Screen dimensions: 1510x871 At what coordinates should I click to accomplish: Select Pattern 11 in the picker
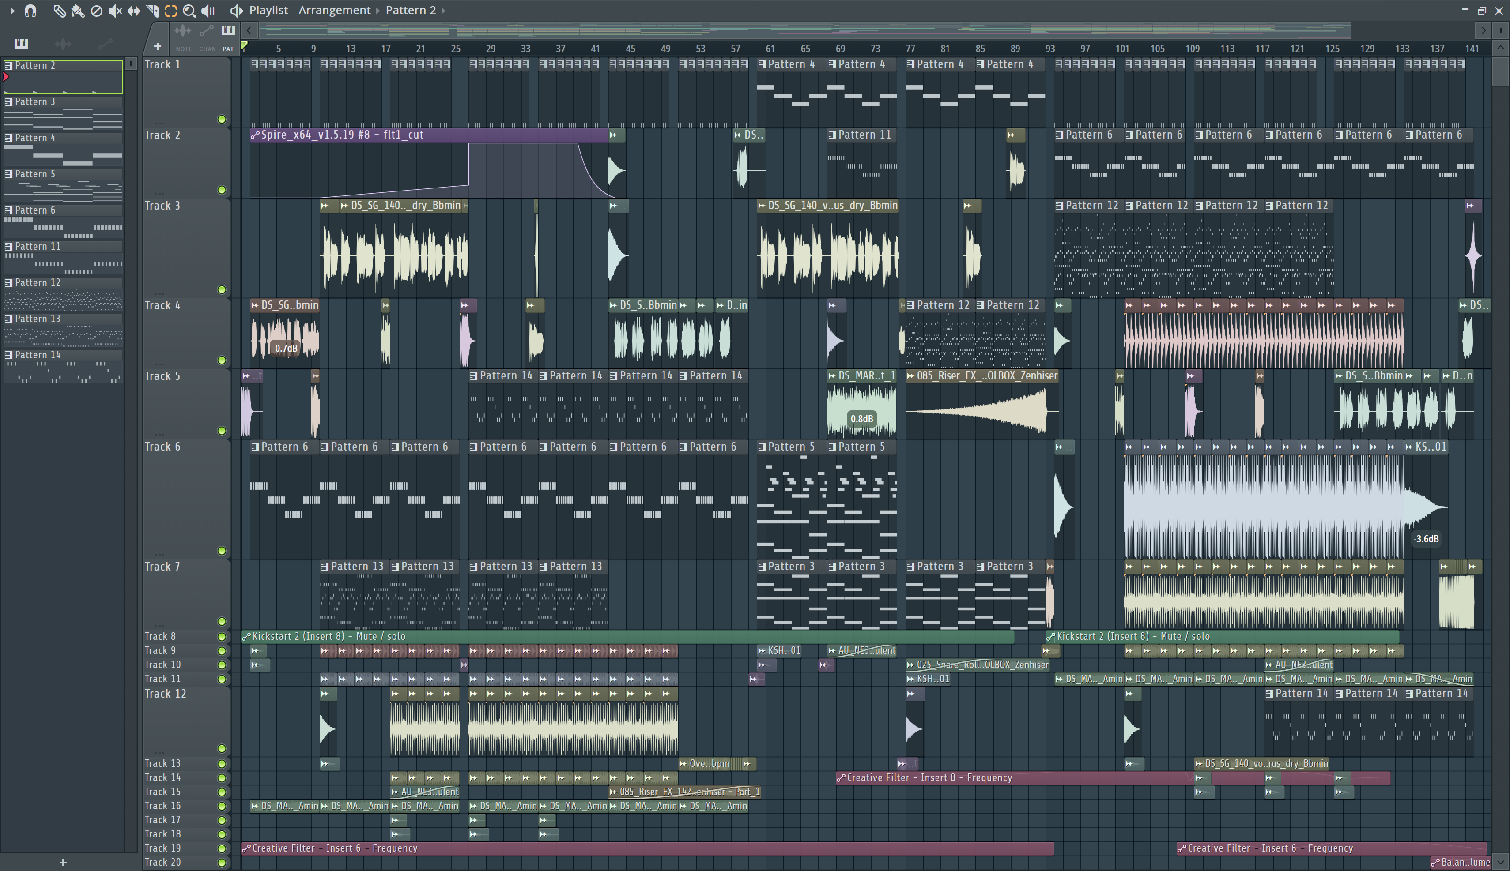tap(63, 257)
